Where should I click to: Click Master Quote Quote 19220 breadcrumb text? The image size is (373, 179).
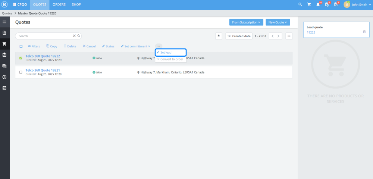coord(37,13)
